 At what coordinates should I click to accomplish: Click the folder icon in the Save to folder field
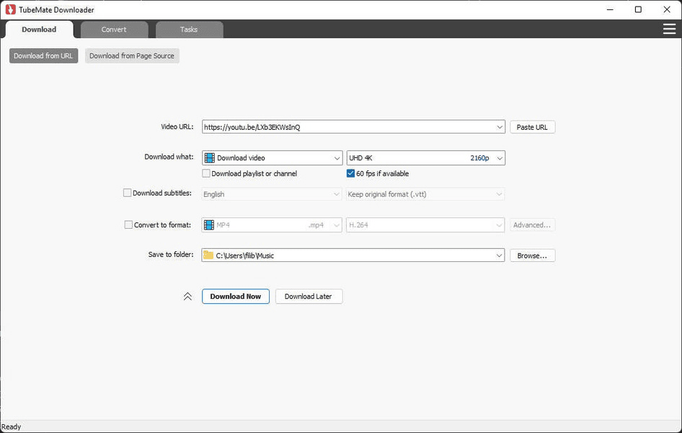(x=209, y=255)
